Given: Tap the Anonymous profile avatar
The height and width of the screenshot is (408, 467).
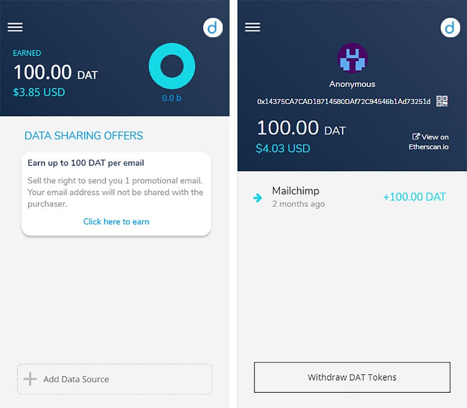Looking at the screenshot, I should [x=353, y=58].
